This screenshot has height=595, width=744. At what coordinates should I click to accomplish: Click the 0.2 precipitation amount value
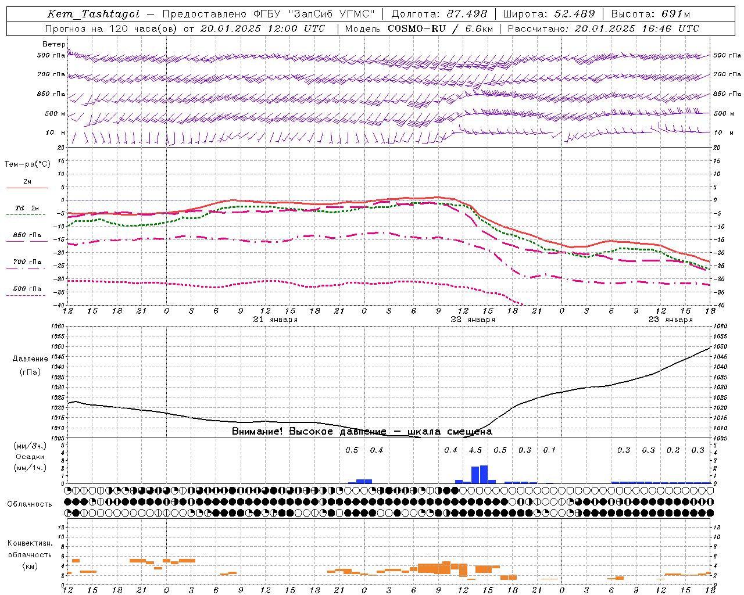click(x=673, y=450)
